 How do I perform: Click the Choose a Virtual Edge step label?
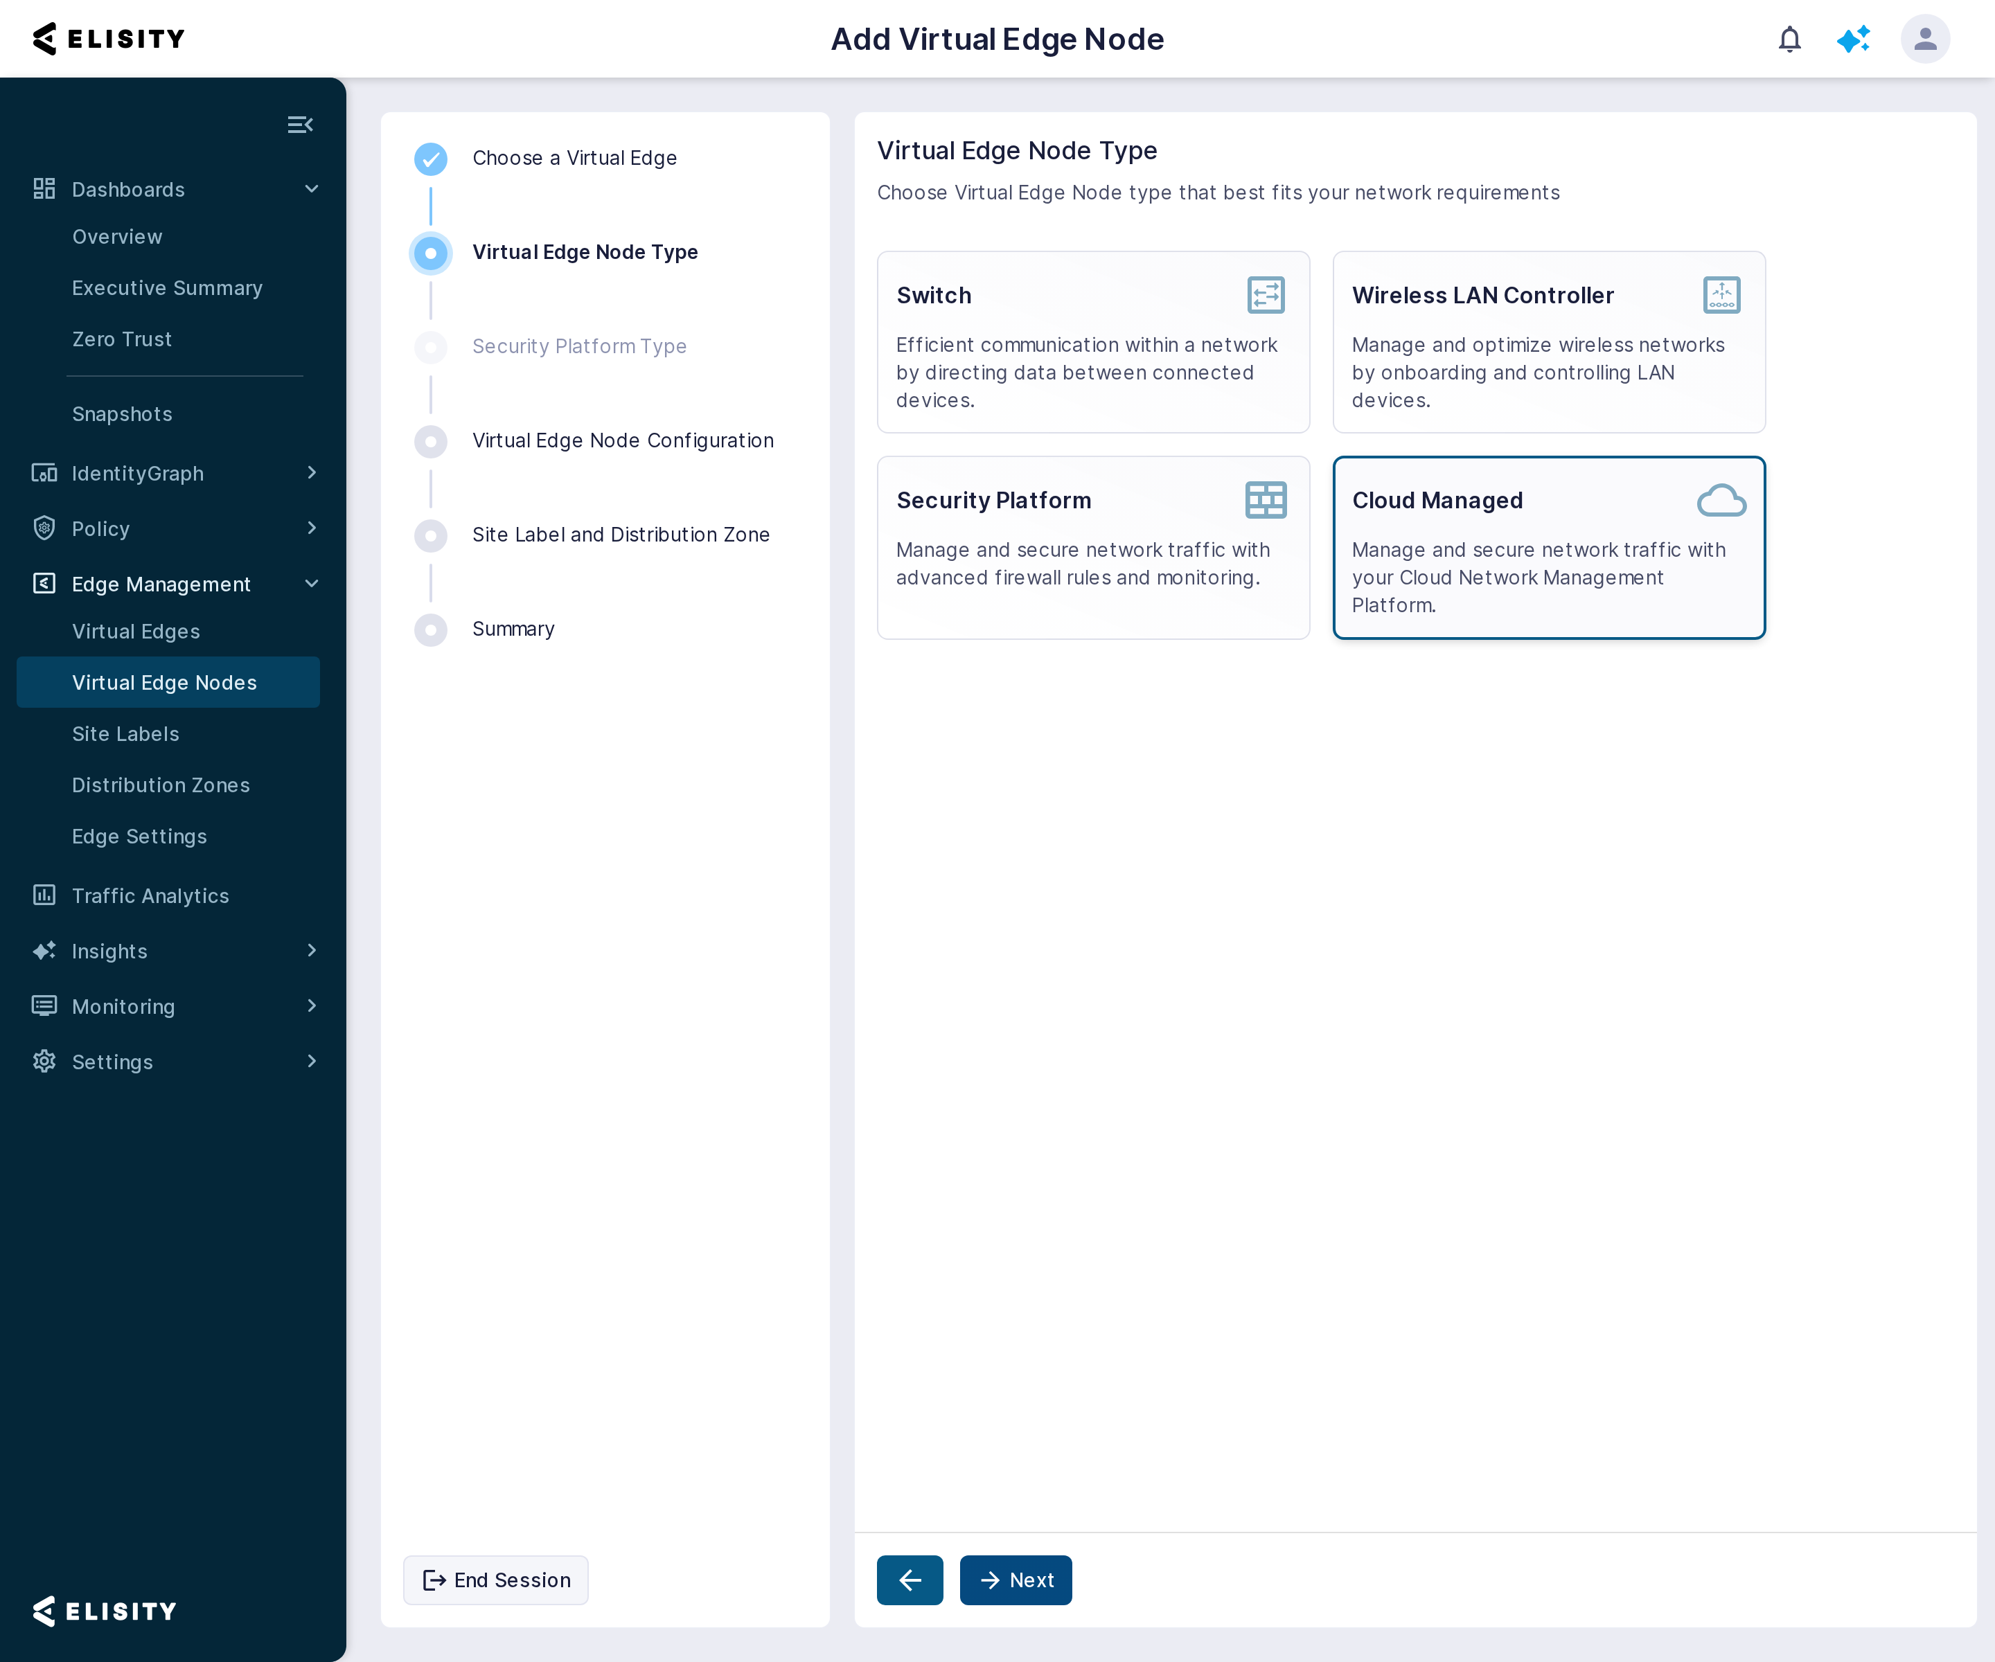(x=575, y=158)
